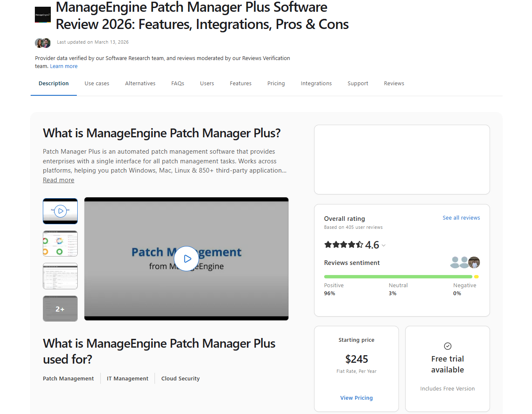Switch to the Pricing tab
This screenshot has height=414, width=532.
click(276, 84)
